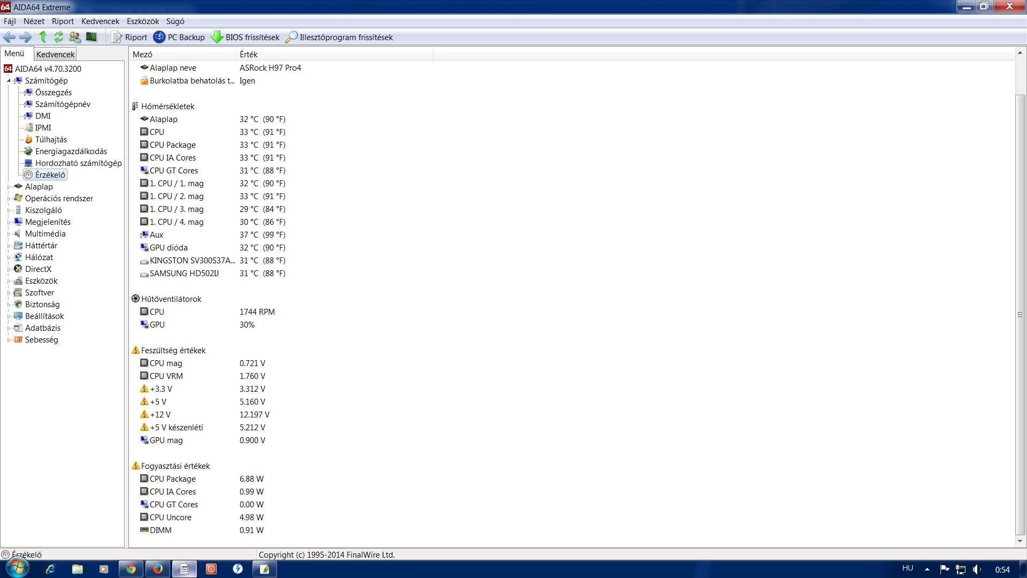Open the user management toolbar icon
The height and width of the screenshot is (578, 1027).
coord(75,37)
